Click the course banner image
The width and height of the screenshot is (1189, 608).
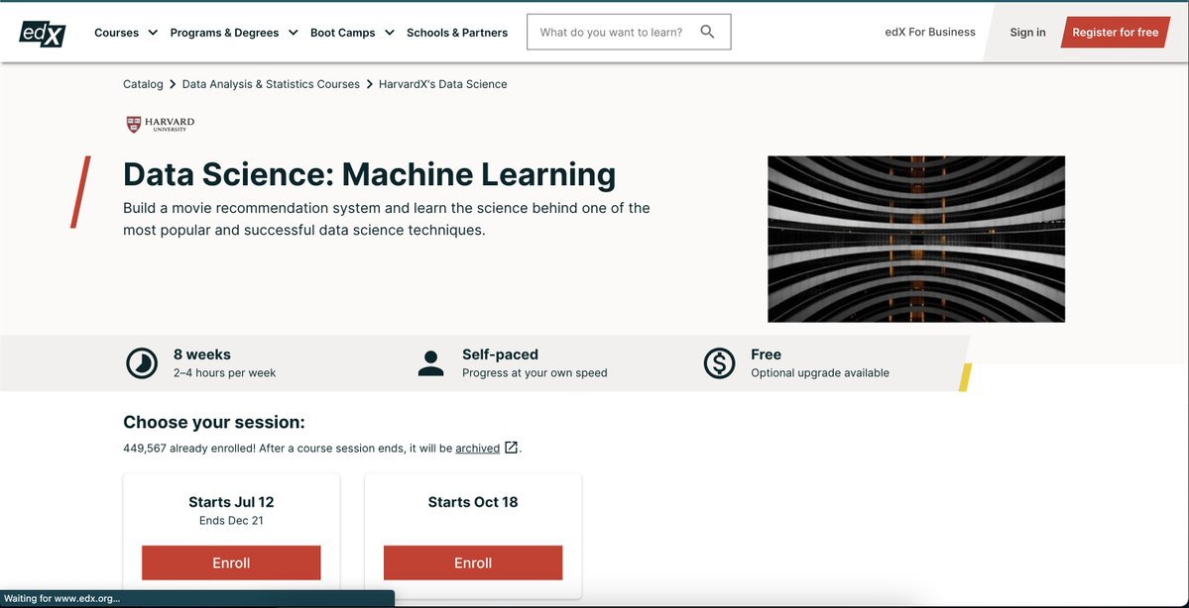(916, 240)
